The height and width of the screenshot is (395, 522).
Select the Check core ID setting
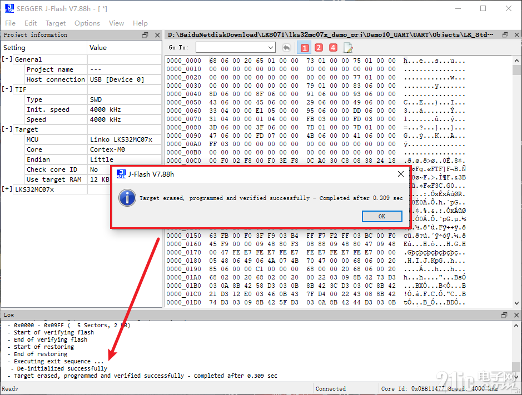pos(52,169)
